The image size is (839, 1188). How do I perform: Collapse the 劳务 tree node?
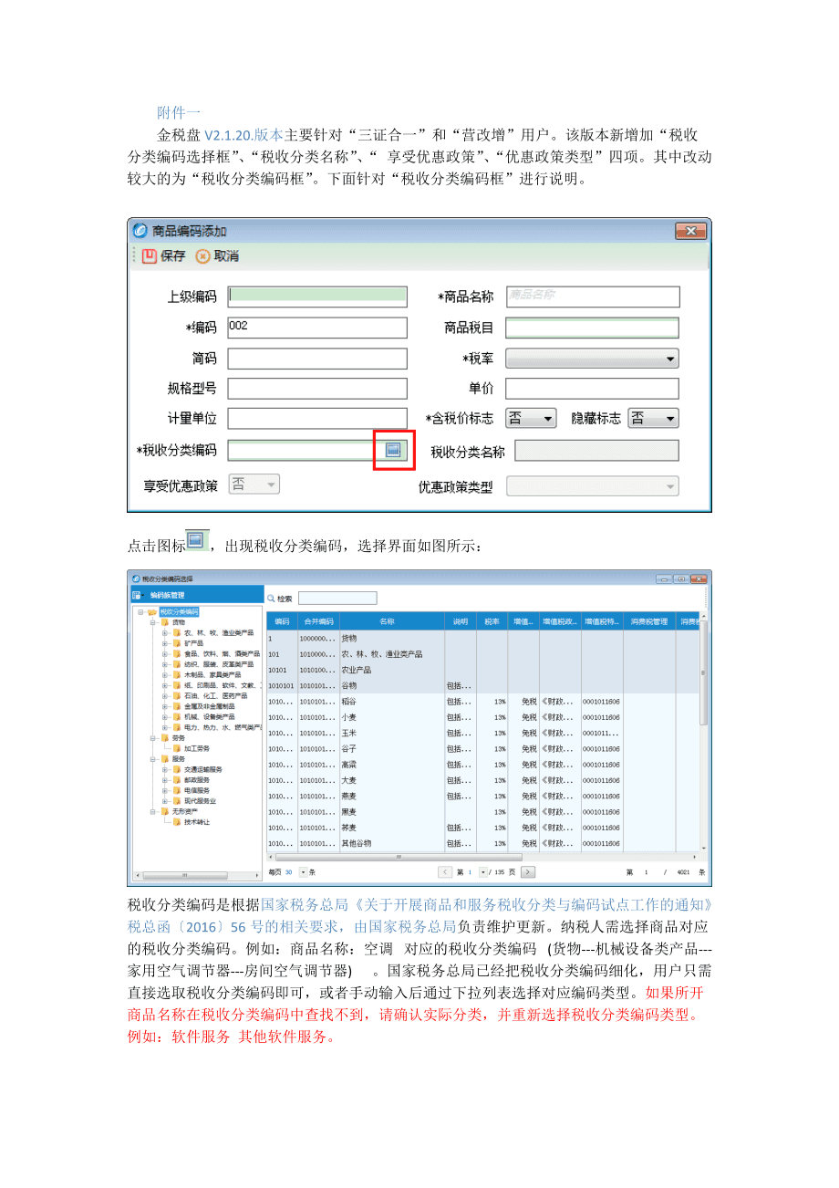152,737
